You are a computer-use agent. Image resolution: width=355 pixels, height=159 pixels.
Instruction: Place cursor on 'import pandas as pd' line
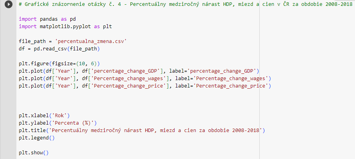[47, 19]
